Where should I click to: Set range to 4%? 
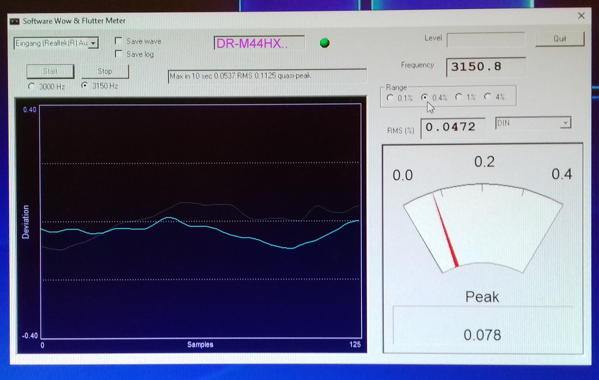488,96
